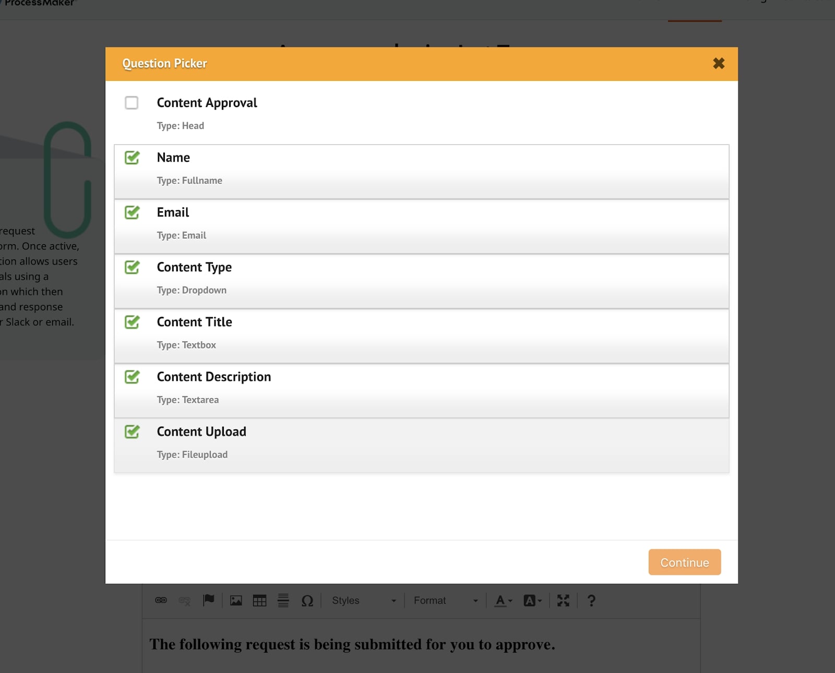The width and height of the screenshot is (835, 673).
Task: Uncheck the Content Description checkbox
Action: [132, 377]
